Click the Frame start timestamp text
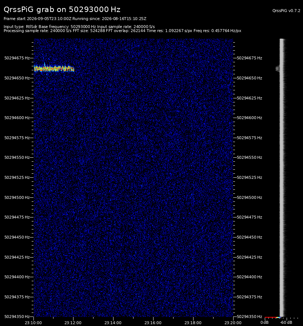Viewport: 303px width, 326px height. [x=37, y=19]
